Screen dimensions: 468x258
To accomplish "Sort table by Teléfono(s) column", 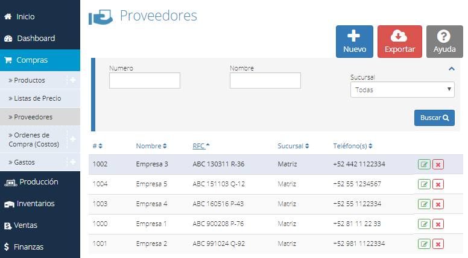I will click(x=352, y=146).
